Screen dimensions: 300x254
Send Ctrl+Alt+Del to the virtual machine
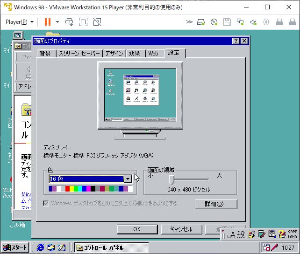pyautogui.click(x=69, y=22)
